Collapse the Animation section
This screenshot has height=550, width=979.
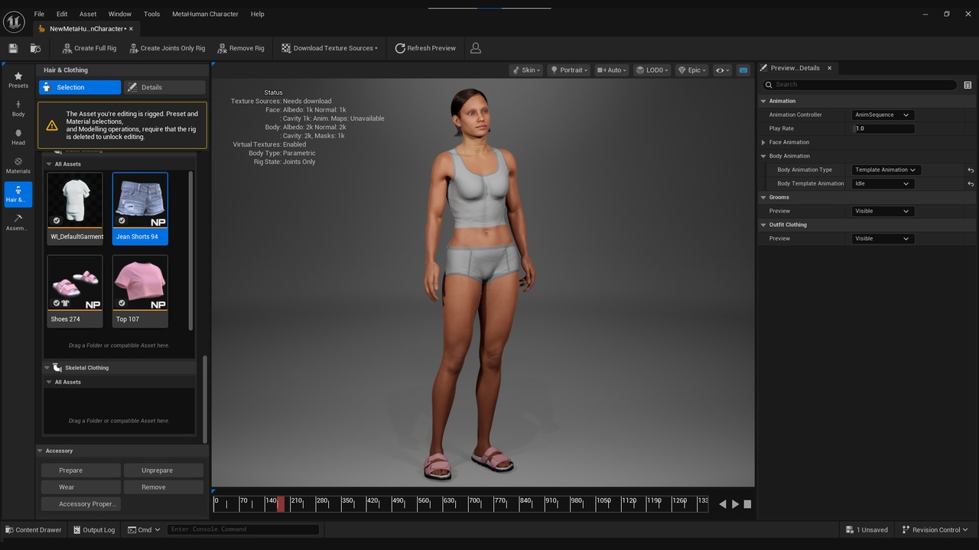point(763,101)
